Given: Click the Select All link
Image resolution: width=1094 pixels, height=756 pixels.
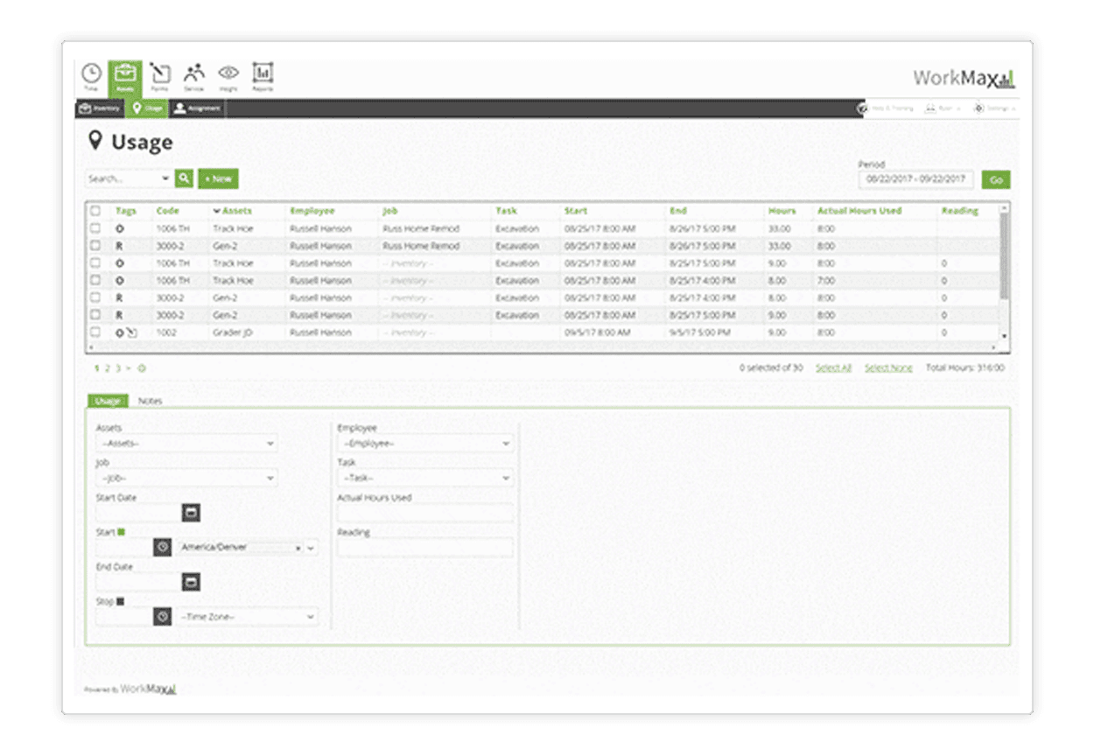Looking at the screenshot, I should (x=833, y=368).
